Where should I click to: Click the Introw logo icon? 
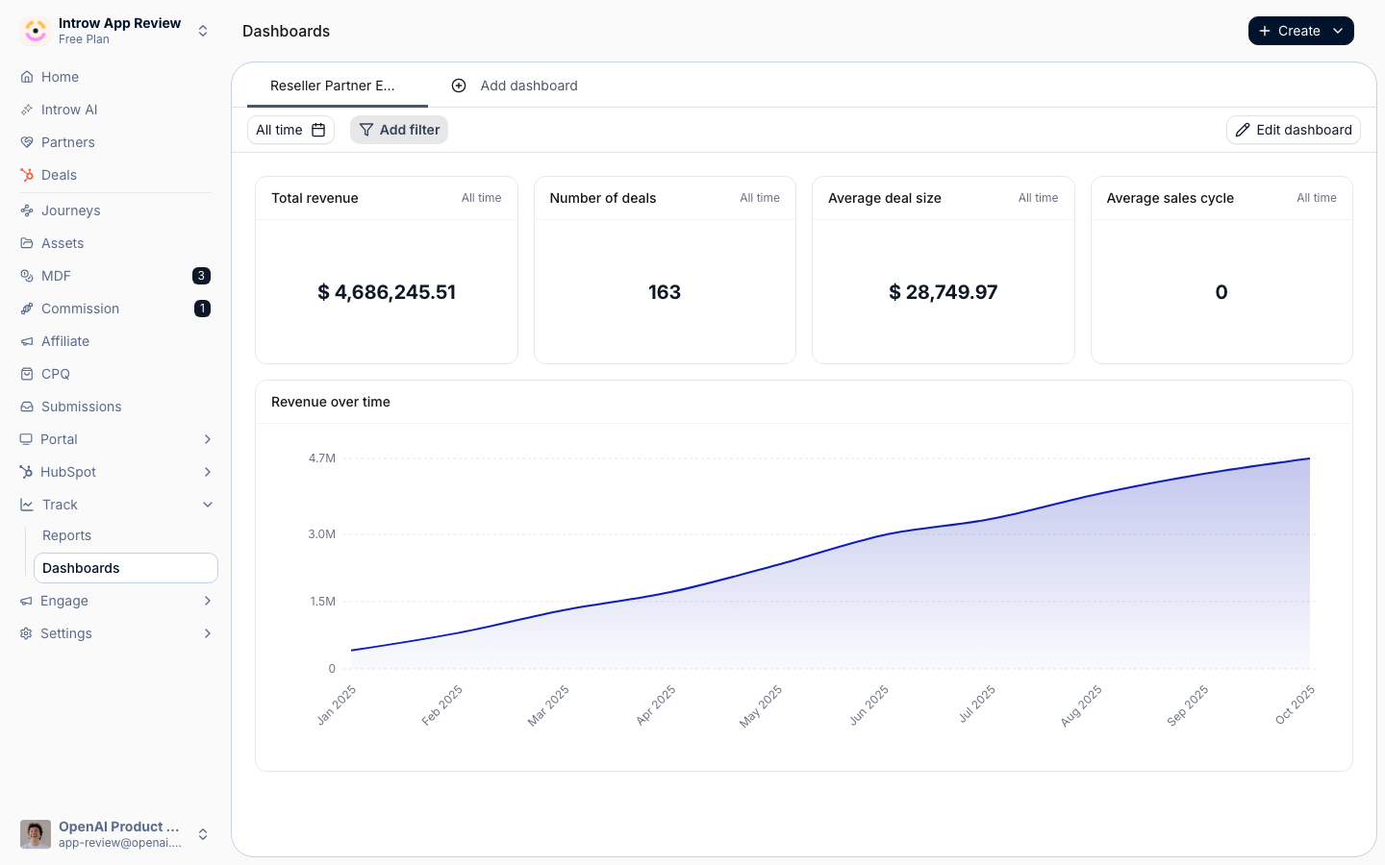(x=36, y=31)
